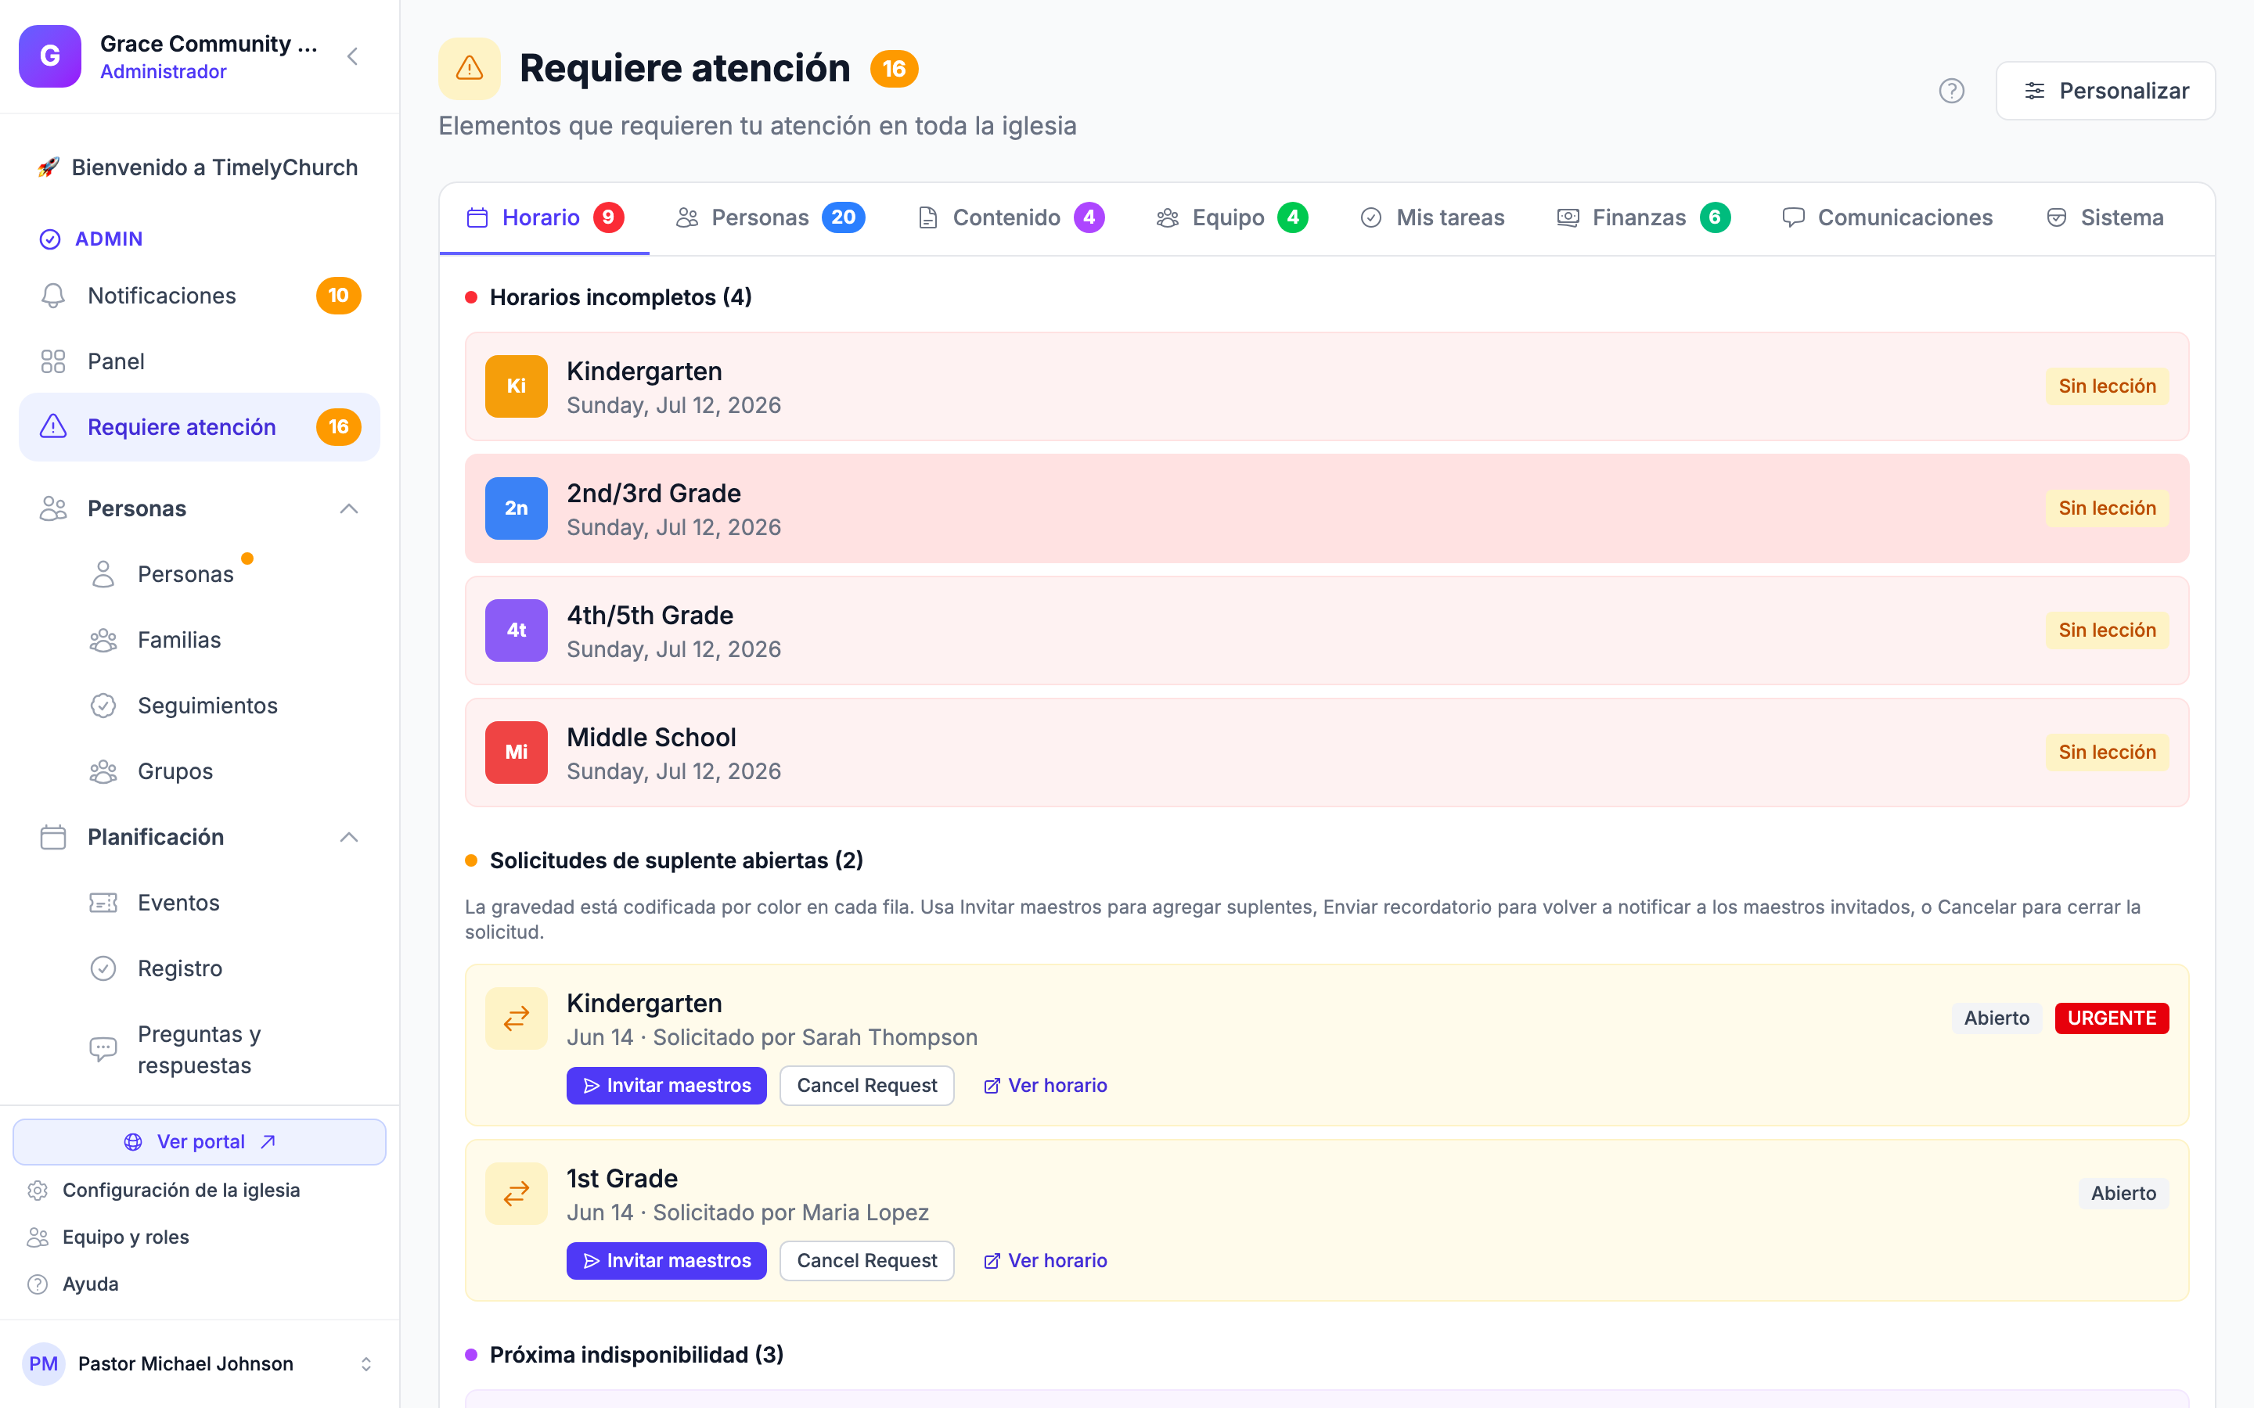This screenshot has width=2254, height=1408.
Task: Collapse the sidebar with the chevron
Action: pos(353,56)
